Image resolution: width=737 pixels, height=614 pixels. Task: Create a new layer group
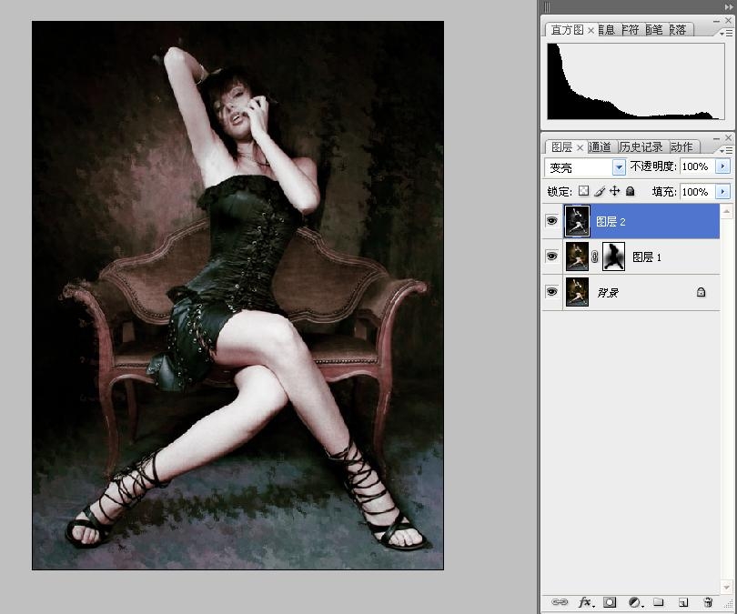[x=659, y=602]
